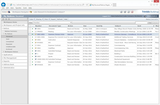Check the box for PM0001 Meeting row

pyautogui.click(x=30, y=32)
